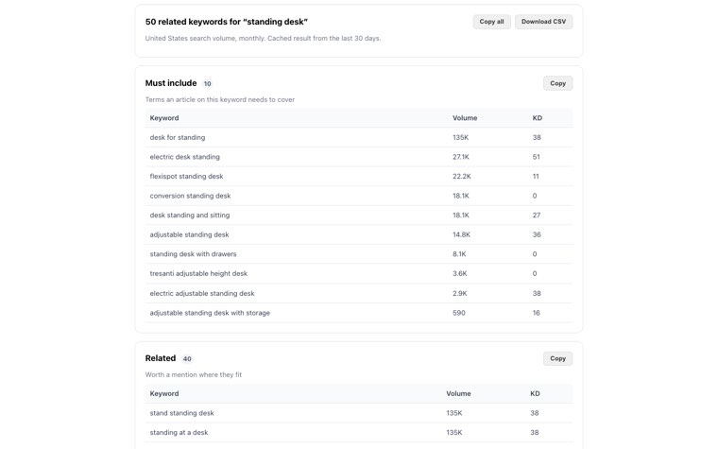Click the 14.8K volume value
The height and width of the screenshot is (449, 718).
click(x=461, y=234)
